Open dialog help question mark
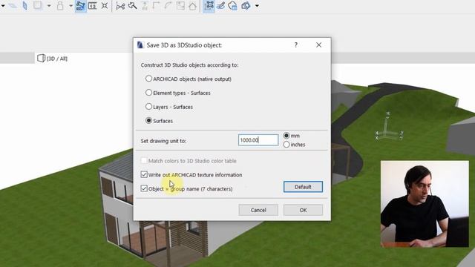475x267 pixels. point(295,44)
